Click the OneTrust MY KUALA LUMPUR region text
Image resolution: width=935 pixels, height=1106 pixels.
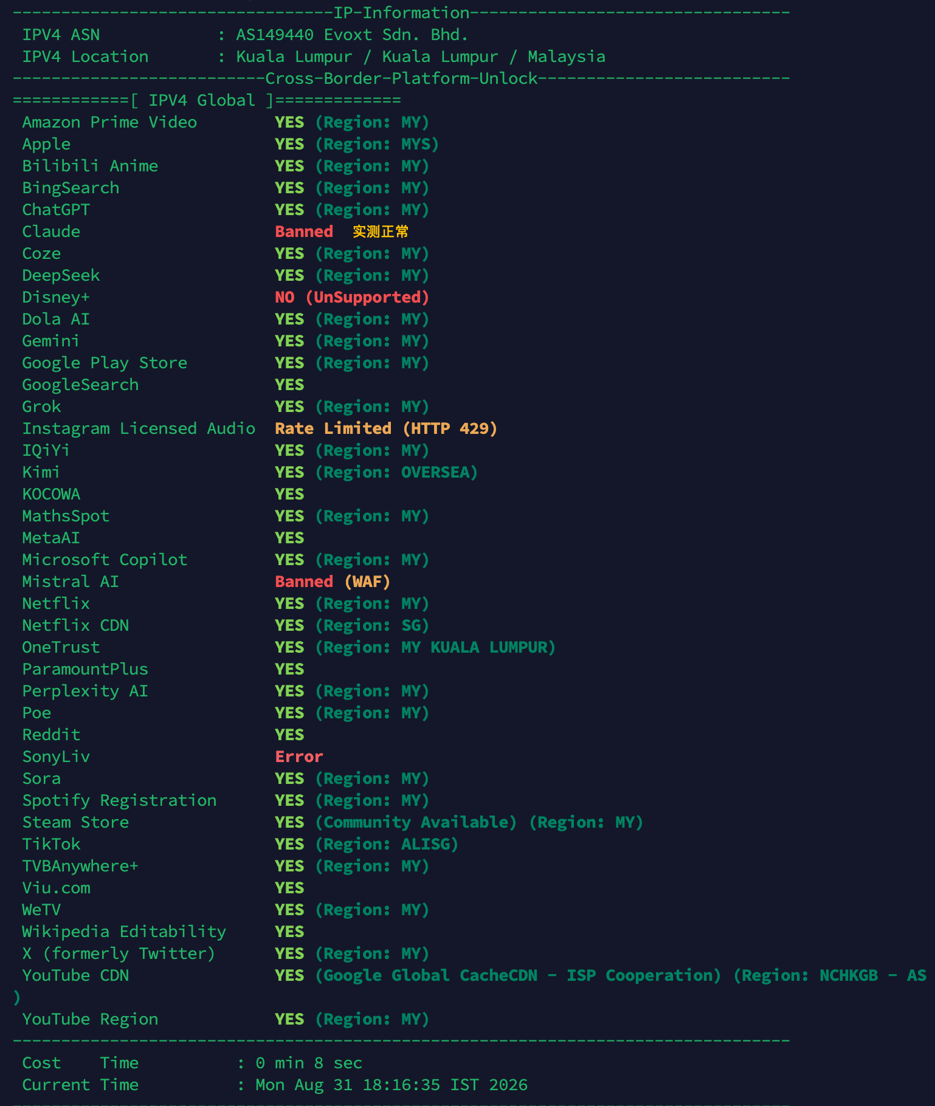pos(435,647)
